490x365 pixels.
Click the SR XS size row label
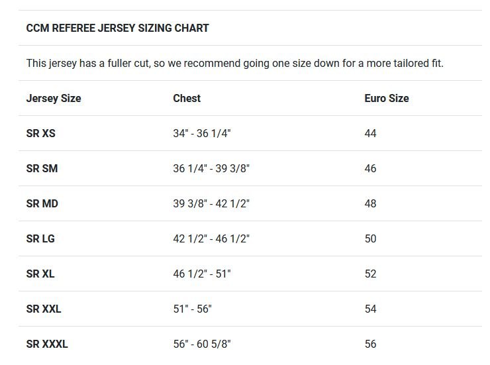(41, 133)
